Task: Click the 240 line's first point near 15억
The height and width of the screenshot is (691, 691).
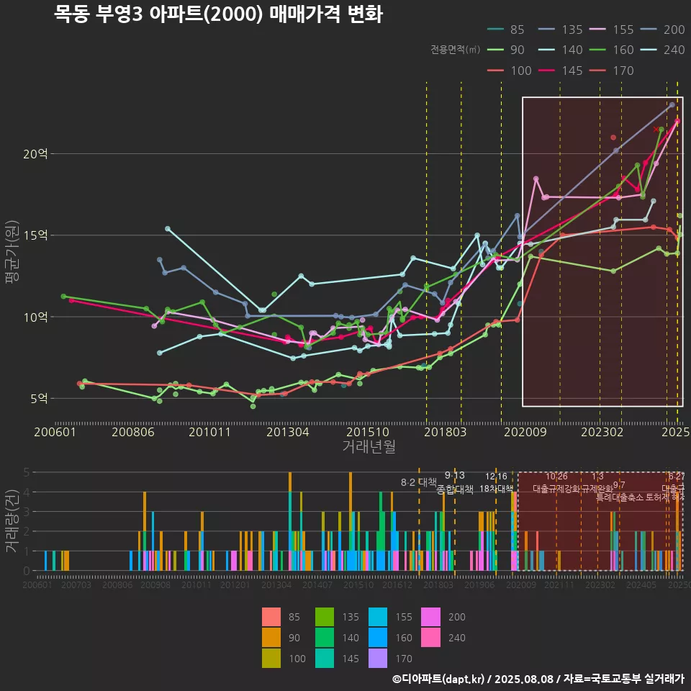Action: [x=168, y=229]
